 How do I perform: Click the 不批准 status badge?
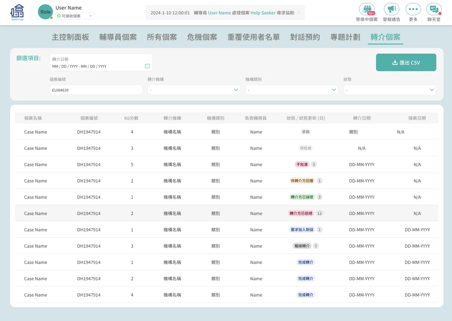pos(302,165)
